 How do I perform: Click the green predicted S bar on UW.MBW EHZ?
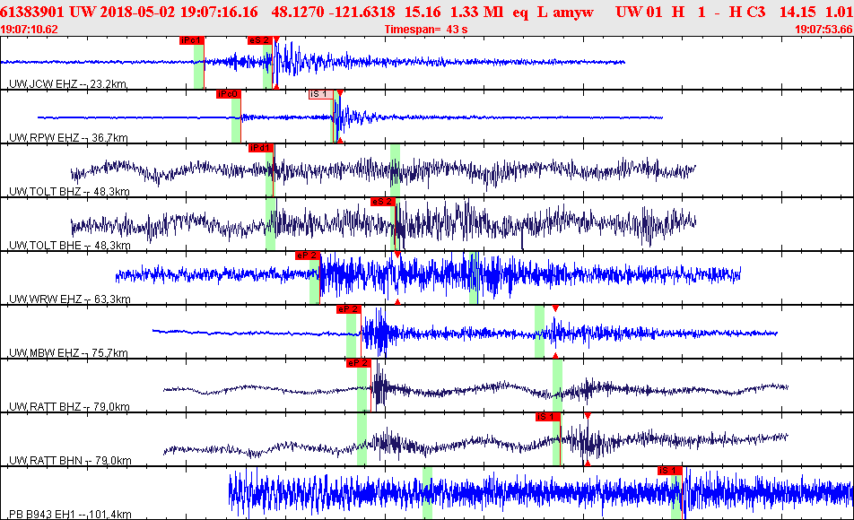pos(539,332)
